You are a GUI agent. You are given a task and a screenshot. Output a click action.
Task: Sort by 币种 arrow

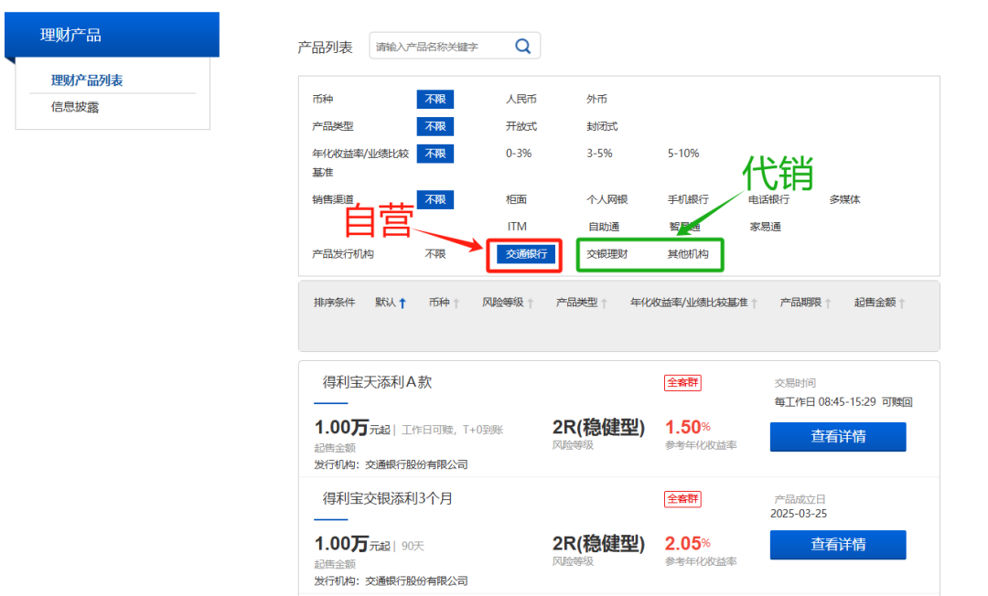tap(456, 303)
